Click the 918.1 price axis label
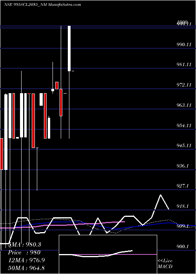 coord(183,206)
